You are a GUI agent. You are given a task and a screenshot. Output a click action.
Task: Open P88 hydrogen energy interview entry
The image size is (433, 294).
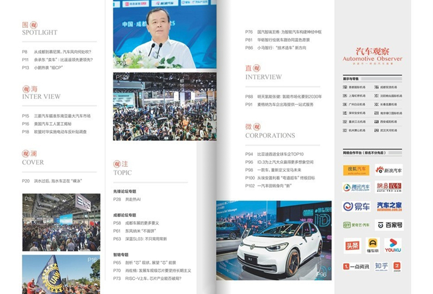pyautogui.click(x=283, y=96)
